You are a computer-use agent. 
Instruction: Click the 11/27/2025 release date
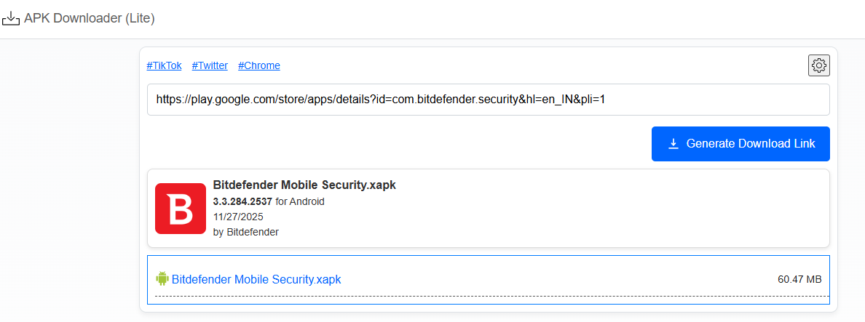coord(237,217)
